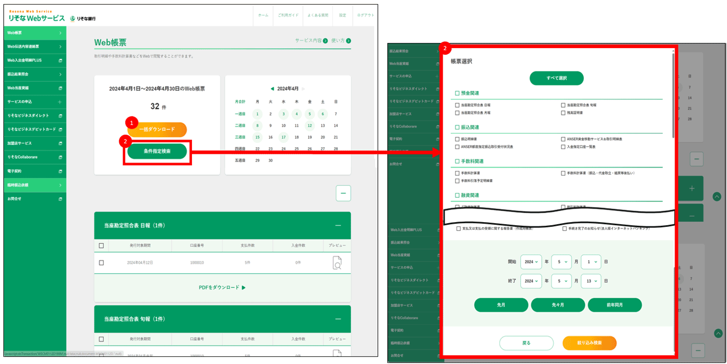
Task: Click the arrow icon beside サービス内容
Action: 325,40
